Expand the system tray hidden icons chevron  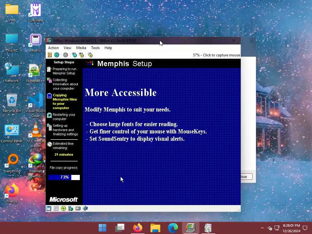point(262,228)
